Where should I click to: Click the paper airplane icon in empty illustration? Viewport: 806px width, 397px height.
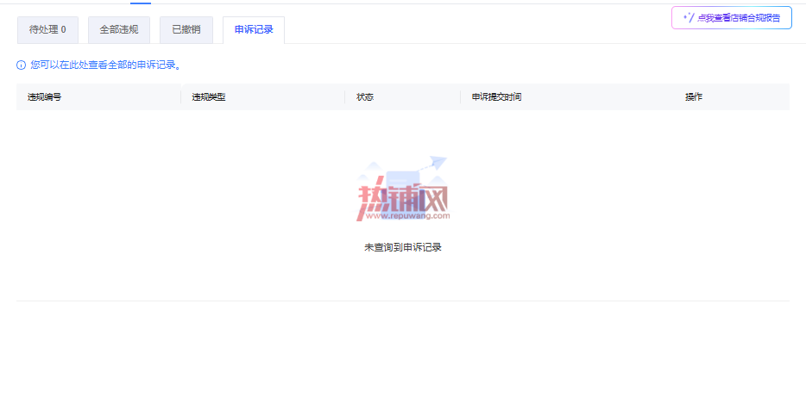click(438, 163)
